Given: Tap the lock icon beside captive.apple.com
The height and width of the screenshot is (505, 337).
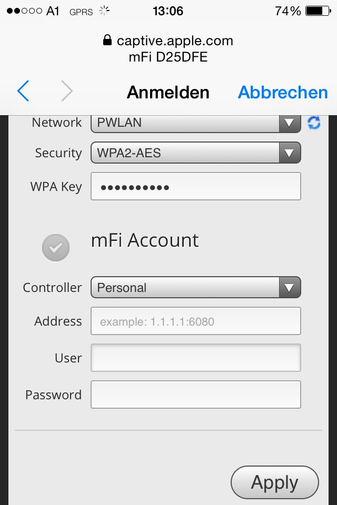Looking at the screenshot, I should 107,41.
